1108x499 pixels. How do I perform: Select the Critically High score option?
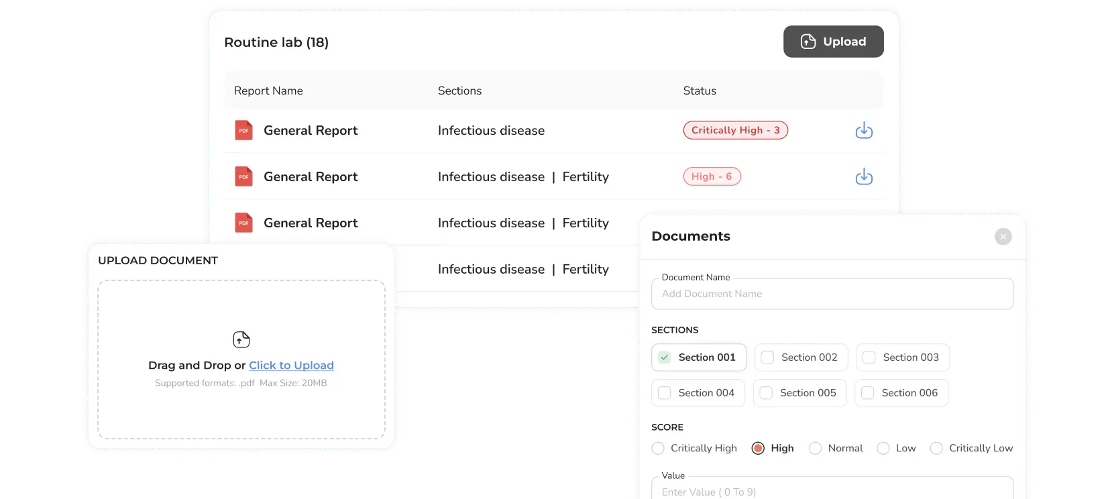[658, 448]
